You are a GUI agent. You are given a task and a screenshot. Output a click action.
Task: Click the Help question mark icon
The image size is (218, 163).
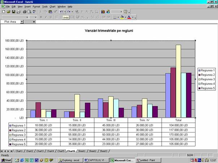126,12
